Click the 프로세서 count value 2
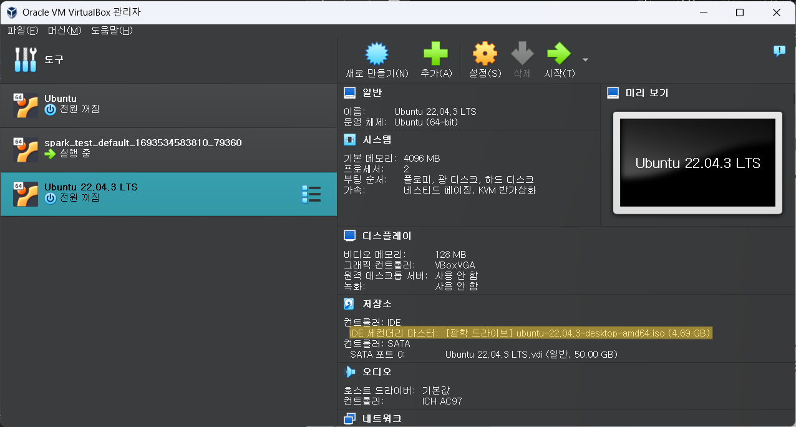 coord(406,169)
